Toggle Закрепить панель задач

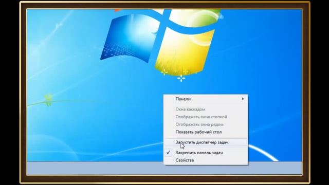coord(206,153)
